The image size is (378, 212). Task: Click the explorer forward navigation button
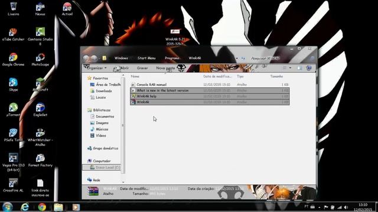[94, 58]
